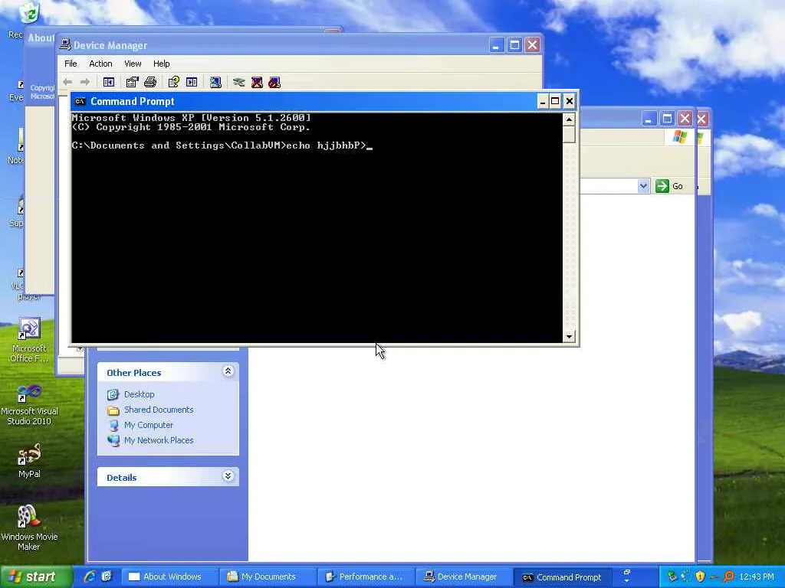Switch to Performance taskbar button

pos(367,577)
